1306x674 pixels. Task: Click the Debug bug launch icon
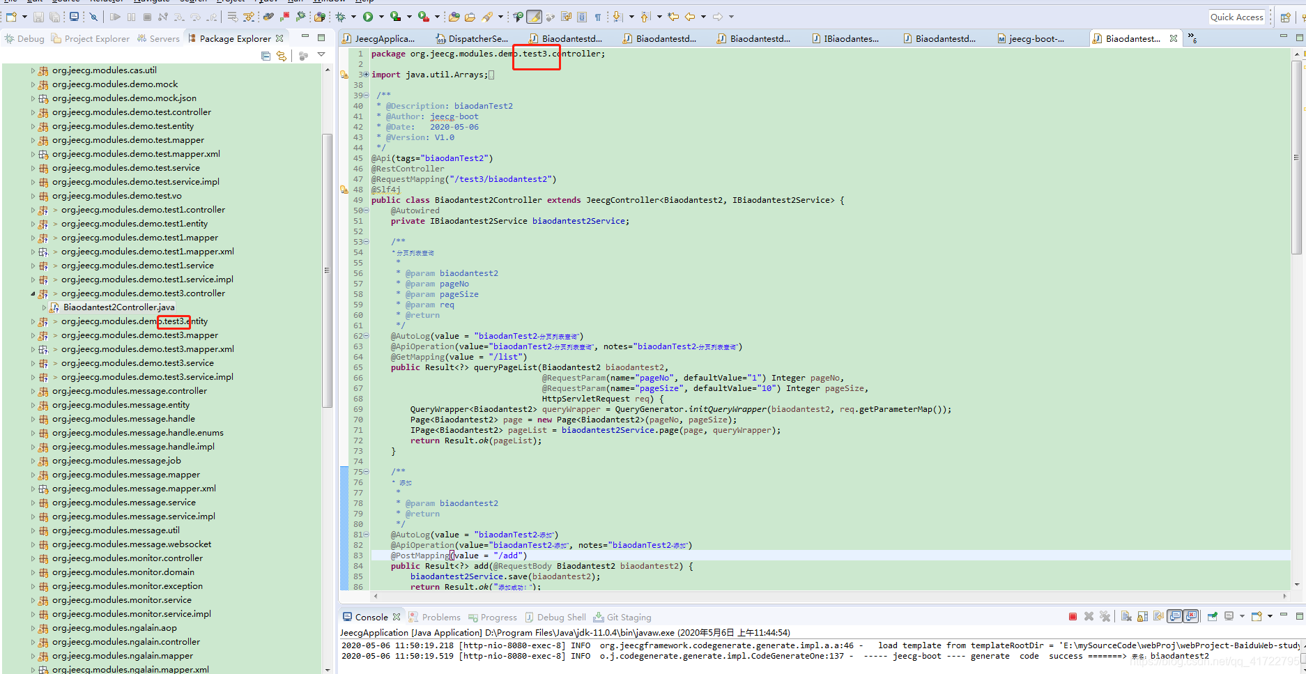341,17
